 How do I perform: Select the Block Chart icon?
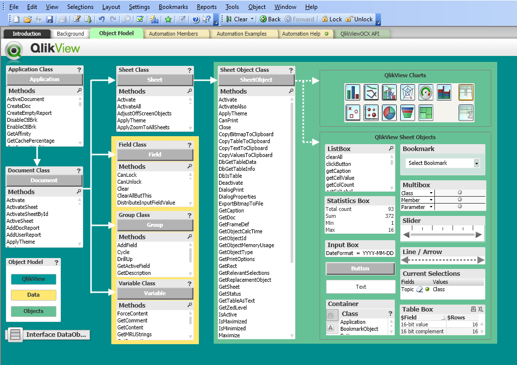point(425,112)
